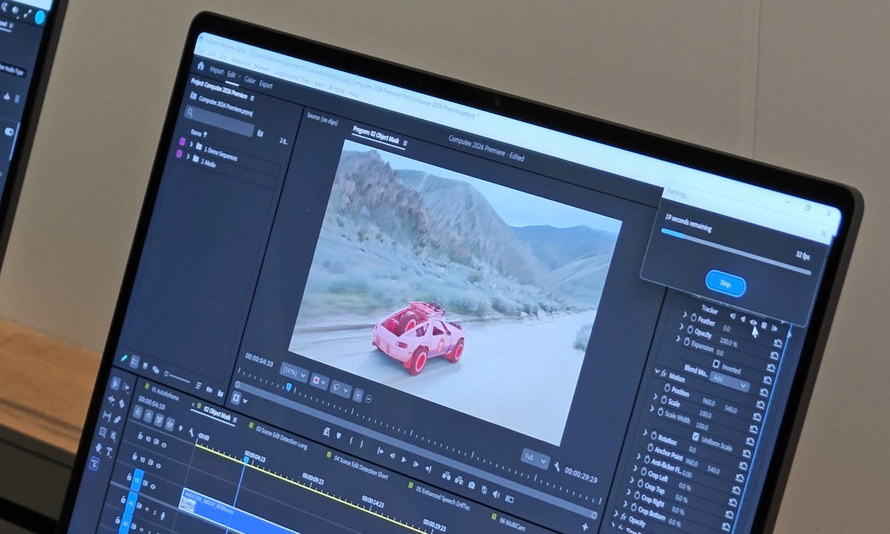890x534 pixels.
Task: Step back one frame in Program monitor
Action: tap(392, 456)
